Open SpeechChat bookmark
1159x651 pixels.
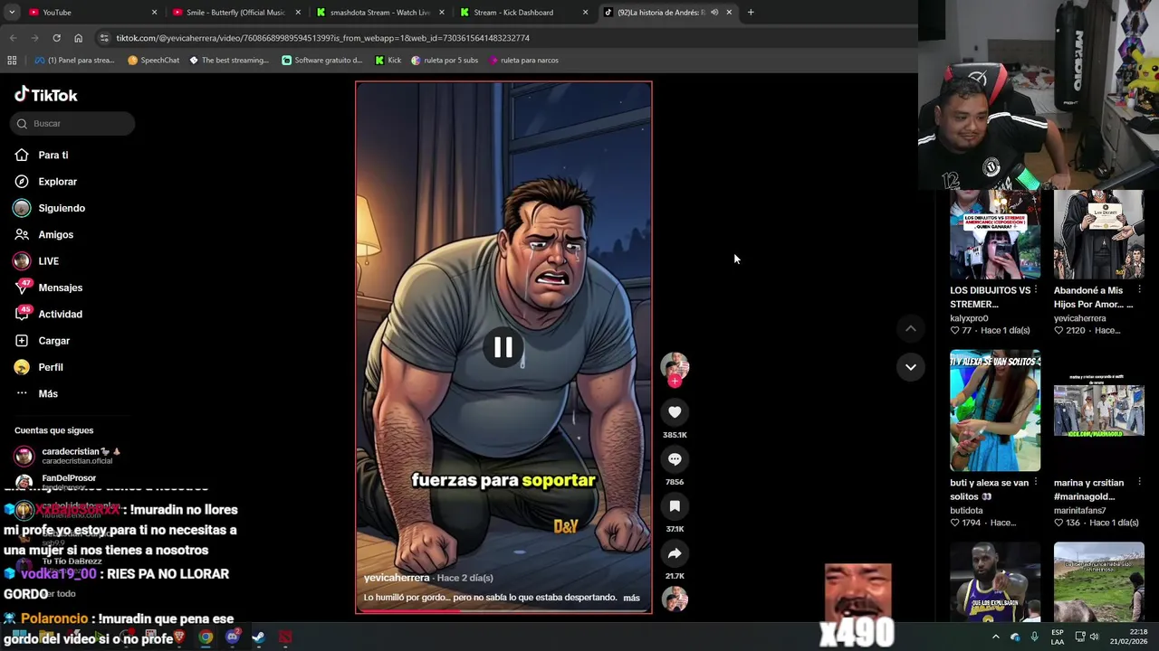153,60
